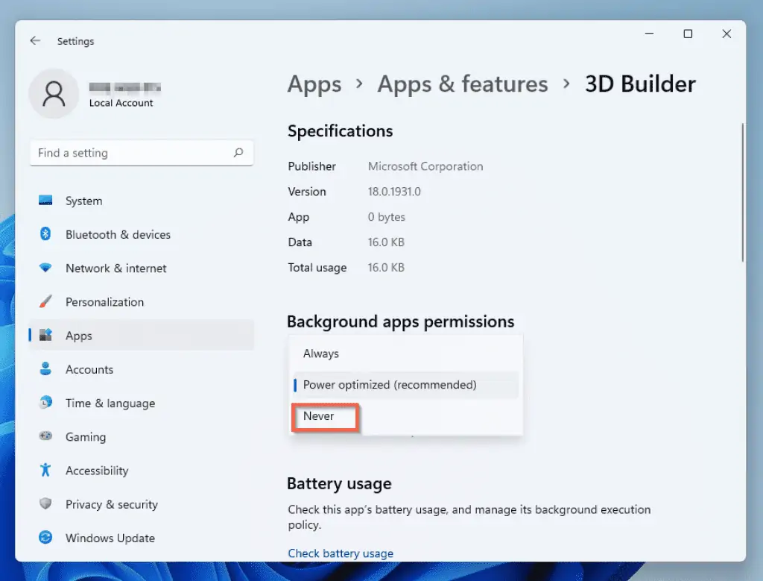Viewport: 763px width, 581px height.
Task: Choose Never in background permissions dropdown
Action: [319, 416]
